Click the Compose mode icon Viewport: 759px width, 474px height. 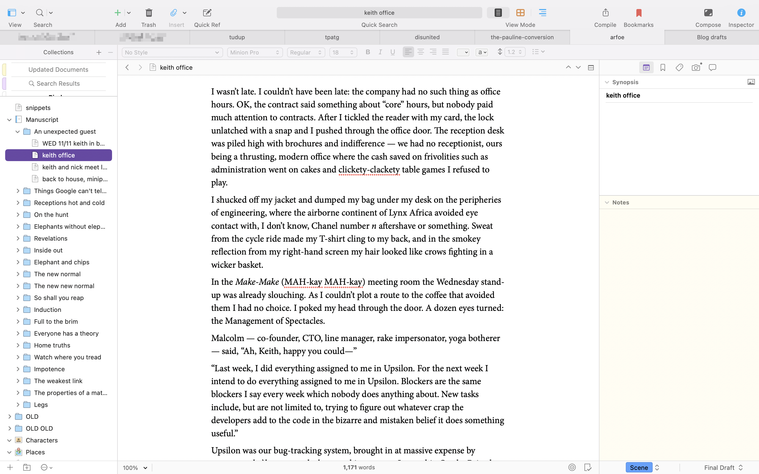point(708,13)
